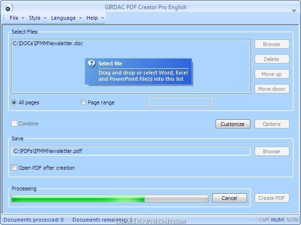Screen dimensions: 301x225
Task: Open the Help menu
Action: pos(92,18)
